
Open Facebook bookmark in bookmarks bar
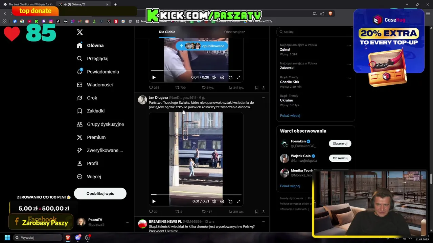[x=15, y=21]
